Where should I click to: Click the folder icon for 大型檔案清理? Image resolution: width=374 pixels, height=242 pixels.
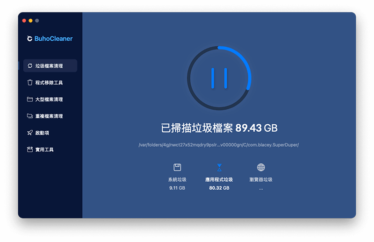[x=30, y=99]
